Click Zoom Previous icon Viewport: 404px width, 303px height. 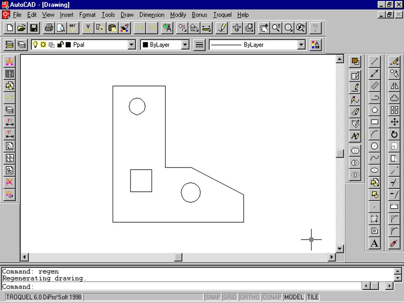point(300,28)
